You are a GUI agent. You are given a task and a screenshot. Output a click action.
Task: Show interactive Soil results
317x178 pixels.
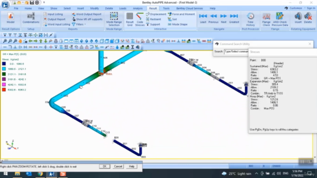click(172, 19)
